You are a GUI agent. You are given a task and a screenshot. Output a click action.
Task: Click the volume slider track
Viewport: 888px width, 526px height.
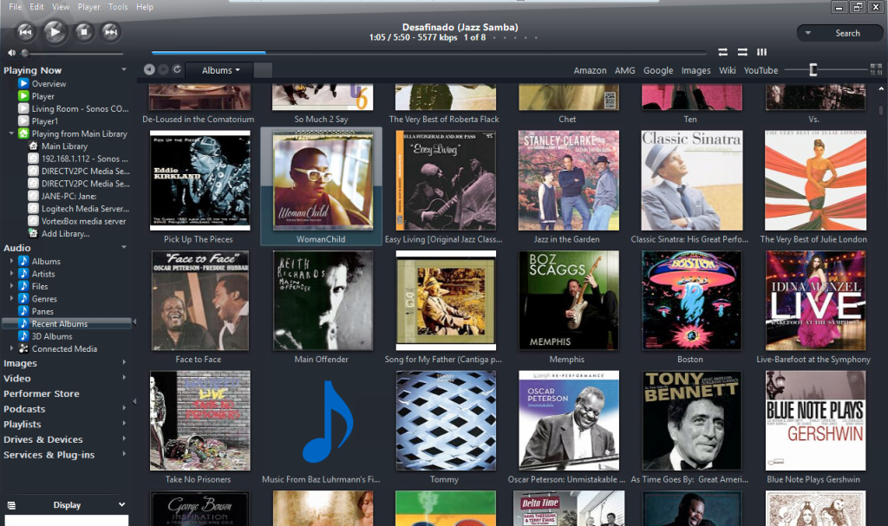click(73, 53)
